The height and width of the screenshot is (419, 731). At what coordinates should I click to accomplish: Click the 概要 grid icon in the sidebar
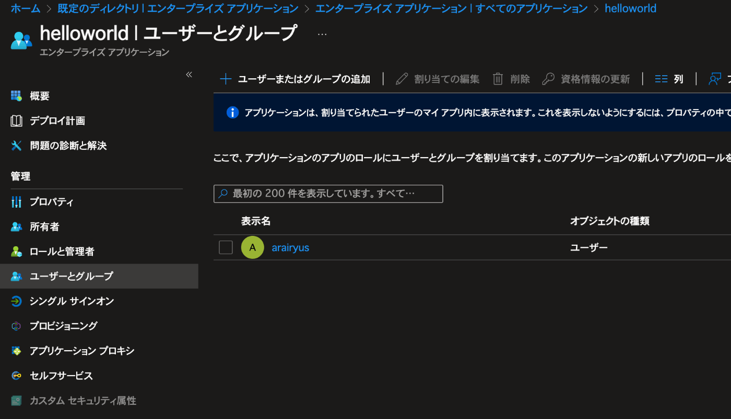coord(16,96)
